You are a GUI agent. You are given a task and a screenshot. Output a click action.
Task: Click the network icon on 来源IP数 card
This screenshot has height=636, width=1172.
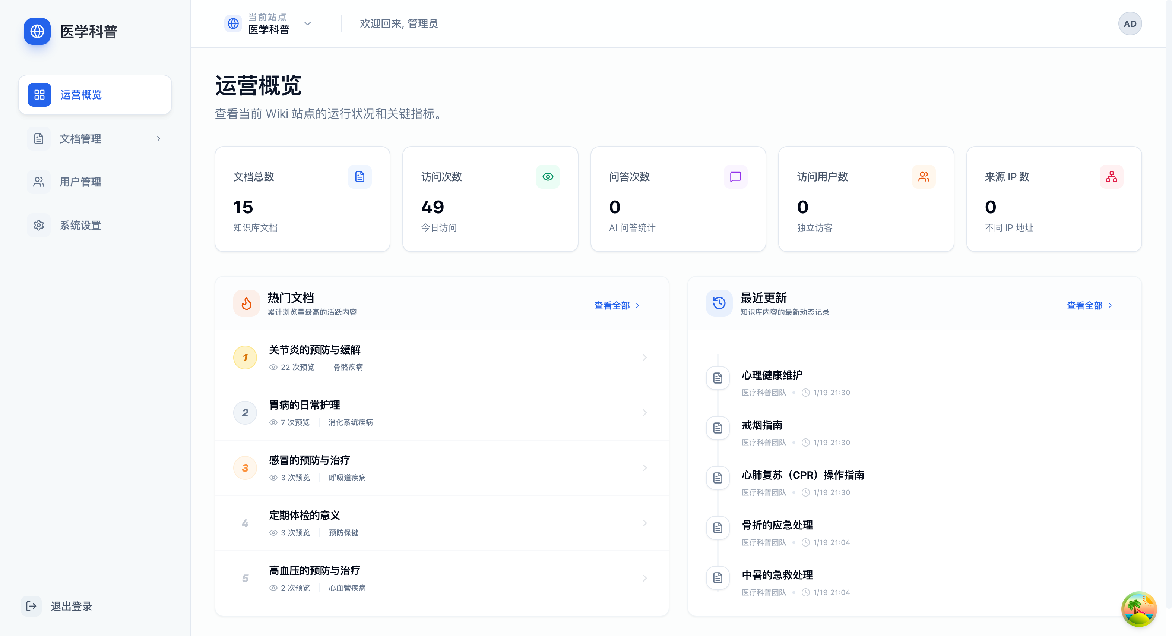point(1112,177)
